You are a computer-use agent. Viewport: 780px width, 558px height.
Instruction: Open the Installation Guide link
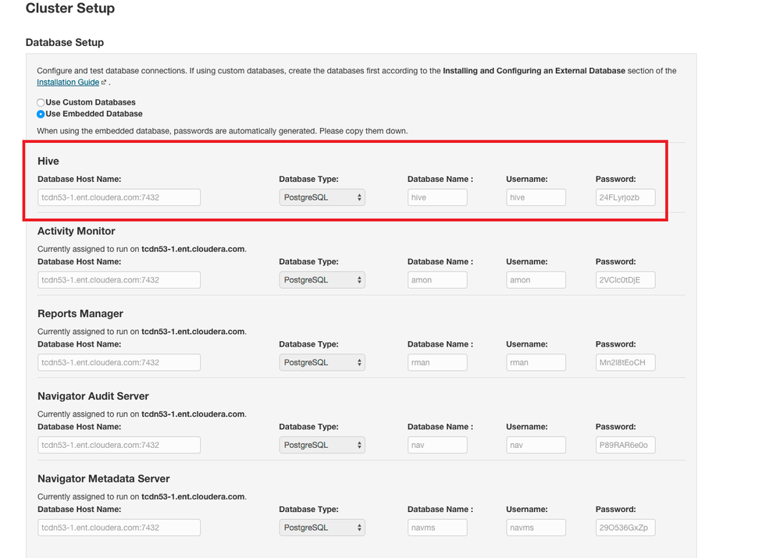[68, 82]
